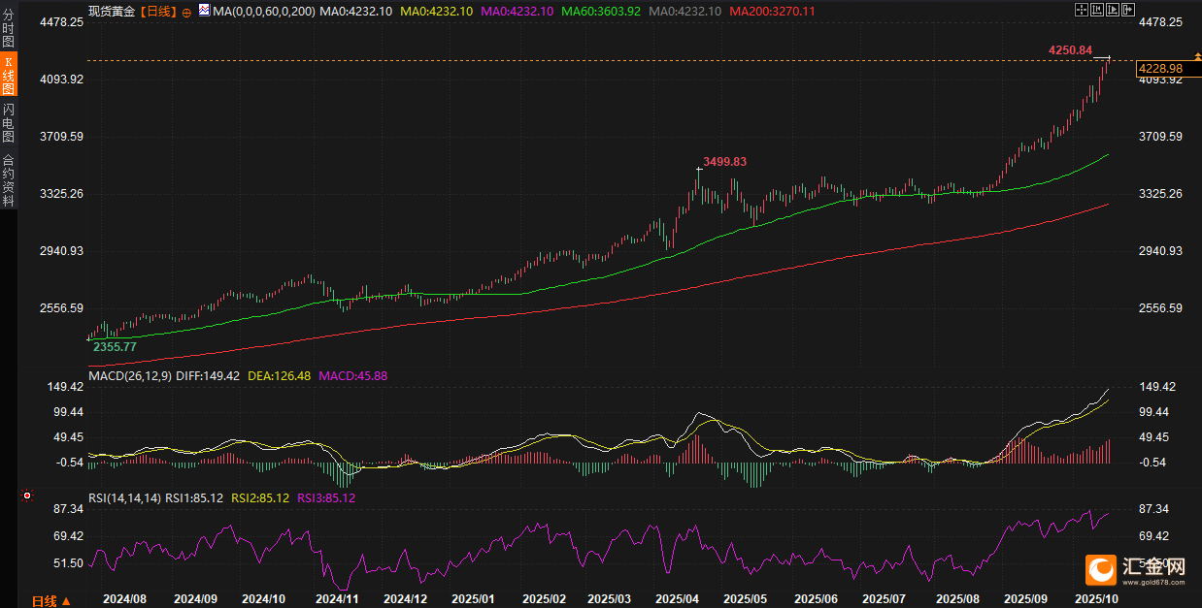Viewport: 1202px width, 608px height.
Task: Click the 汇金网 logo
Action: click(1134, 568)
